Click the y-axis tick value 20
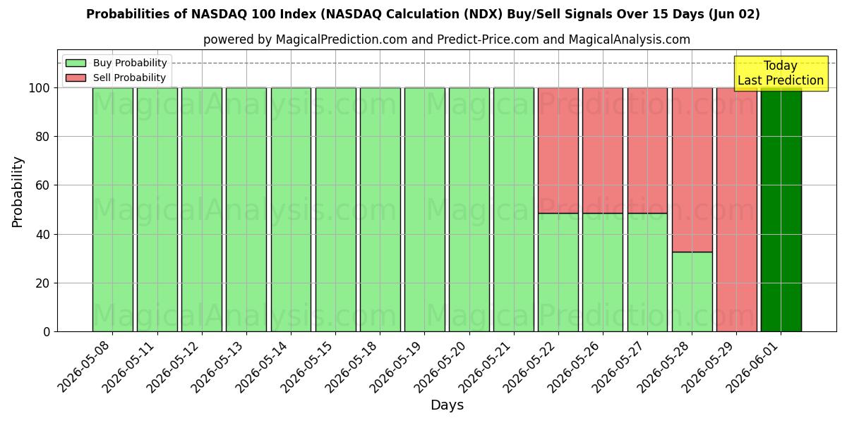The image size is (847, 423). (x=44, y=283)
